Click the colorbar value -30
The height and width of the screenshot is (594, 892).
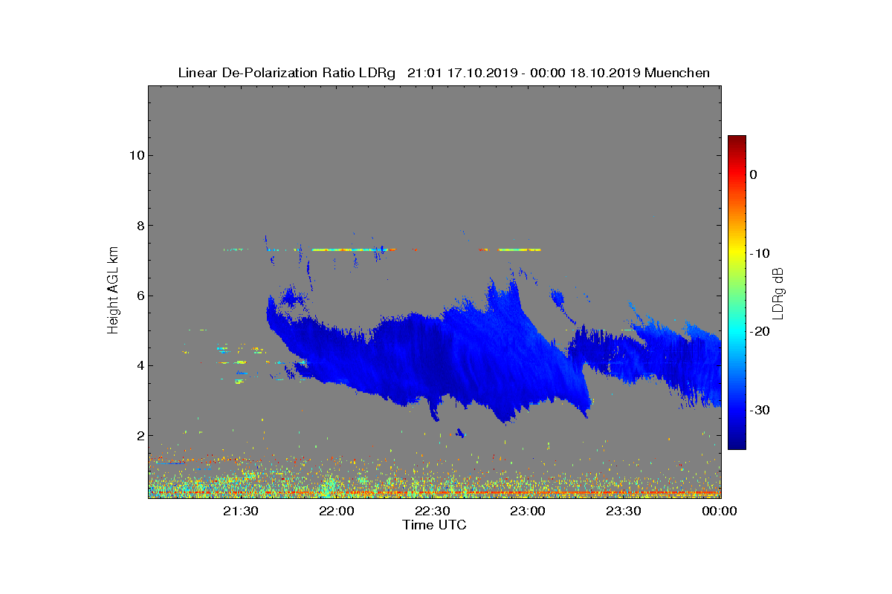click(x=759, y=411)
